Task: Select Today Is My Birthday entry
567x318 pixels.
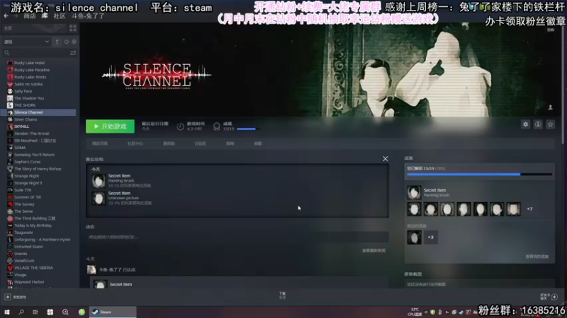Action: (x=33, y=225)
